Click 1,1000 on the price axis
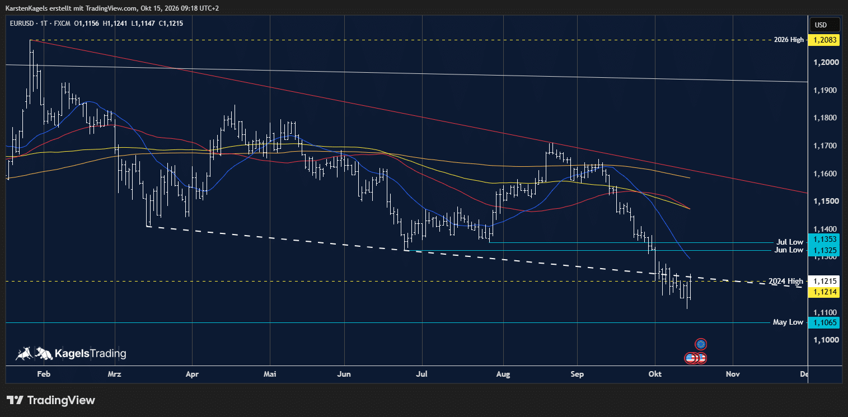Image resolution: width=848 pixels, height=417 pixels. point(825,340)
